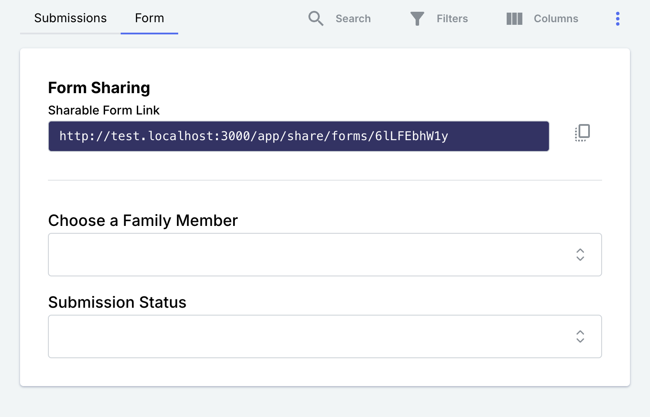Click the chevron in Family Member selector

click(580, 255)
